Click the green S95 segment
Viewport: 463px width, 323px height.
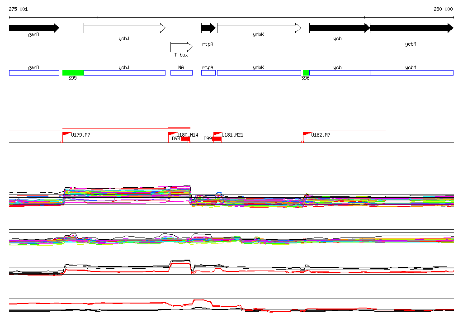[73, 73]
